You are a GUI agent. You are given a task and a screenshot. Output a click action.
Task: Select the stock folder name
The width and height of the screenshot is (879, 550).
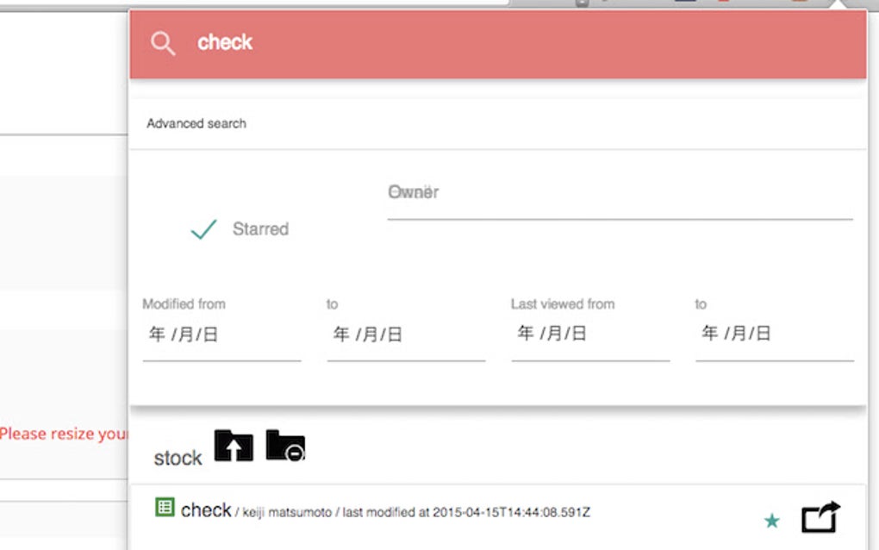point(178,458)
